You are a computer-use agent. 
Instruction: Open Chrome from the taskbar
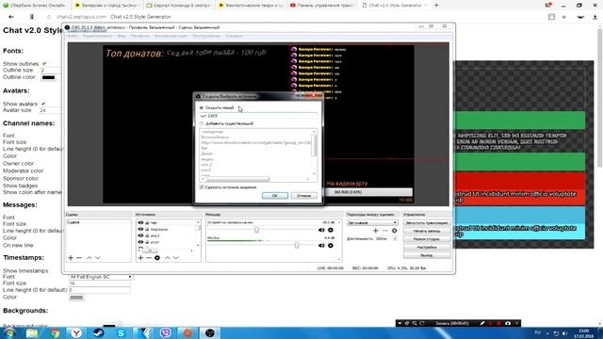click(55, 333)
